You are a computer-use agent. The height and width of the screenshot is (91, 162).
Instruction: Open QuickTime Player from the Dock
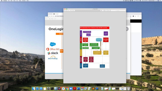[x=97, y=88]
